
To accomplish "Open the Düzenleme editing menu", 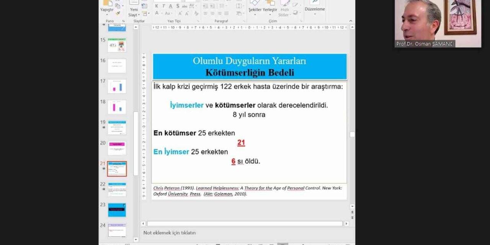I will pyautogui.click(x=315, y=9).
